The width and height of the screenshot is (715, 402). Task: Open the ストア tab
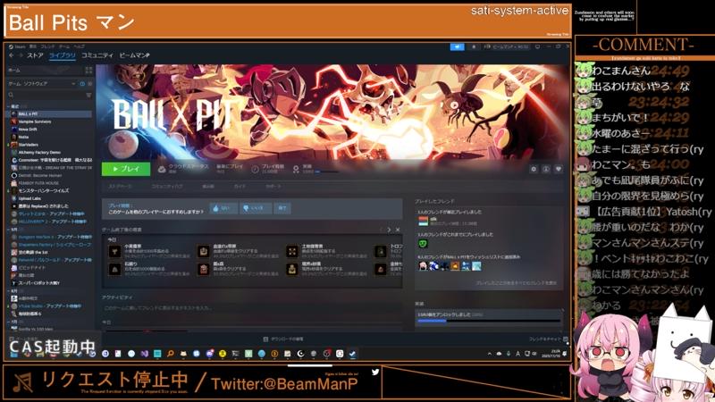point(35,55)
